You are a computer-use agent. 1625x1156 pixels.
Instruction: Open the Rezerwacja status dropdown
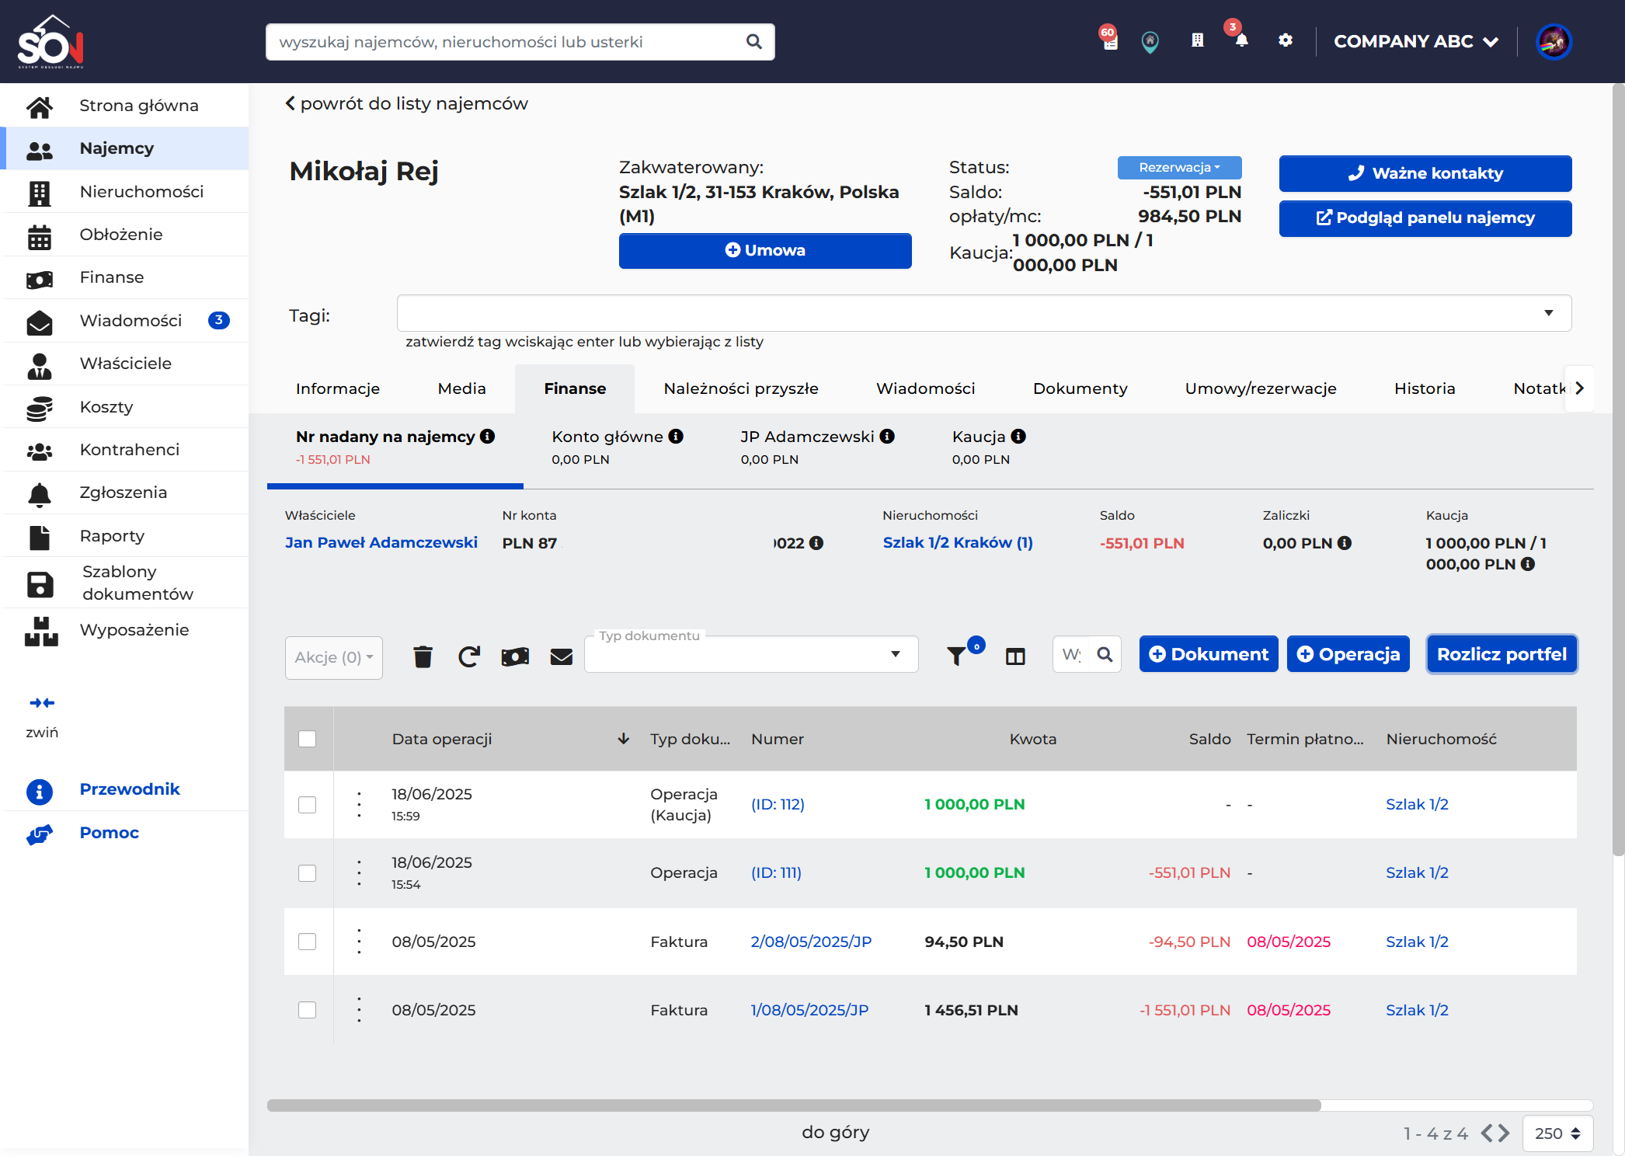(x=1179, y=167)
